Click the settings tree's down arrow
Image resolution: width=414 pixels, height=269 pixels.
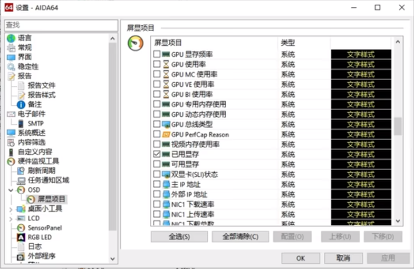coord(113,259)
